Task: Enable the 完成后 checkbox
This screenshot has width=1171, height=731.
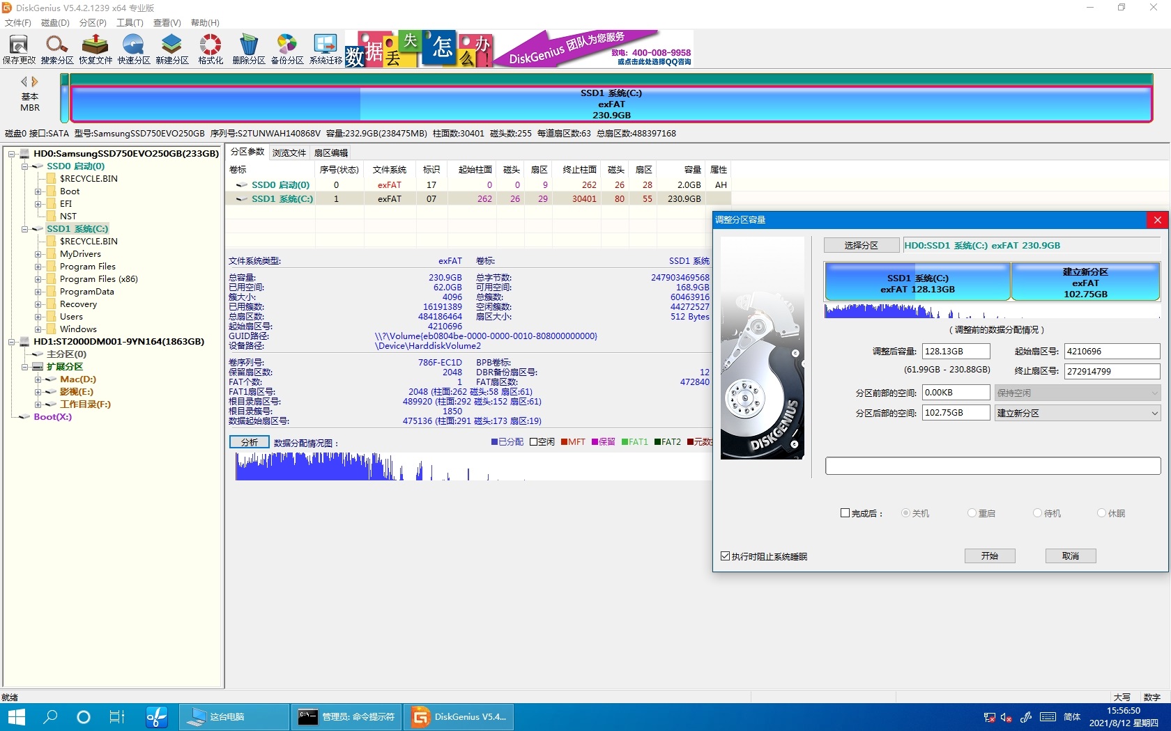Action: coord(845,513)
